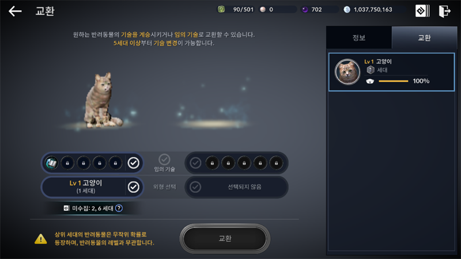Toggle skill inheritance check for left pet
The height and width of the screenshot is (259, 461).
[134, 163]
